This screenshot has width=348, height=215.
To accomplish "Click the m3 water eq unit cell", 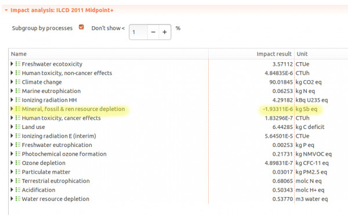I will tap(311, 199).
